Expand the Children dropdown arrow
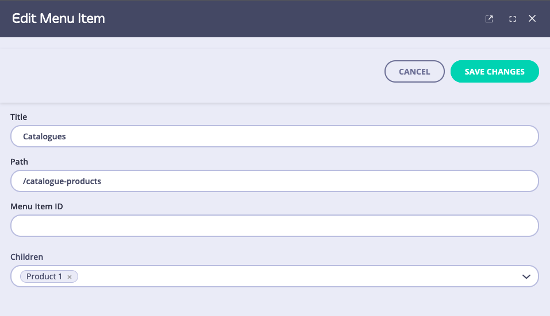 (526, 276)
